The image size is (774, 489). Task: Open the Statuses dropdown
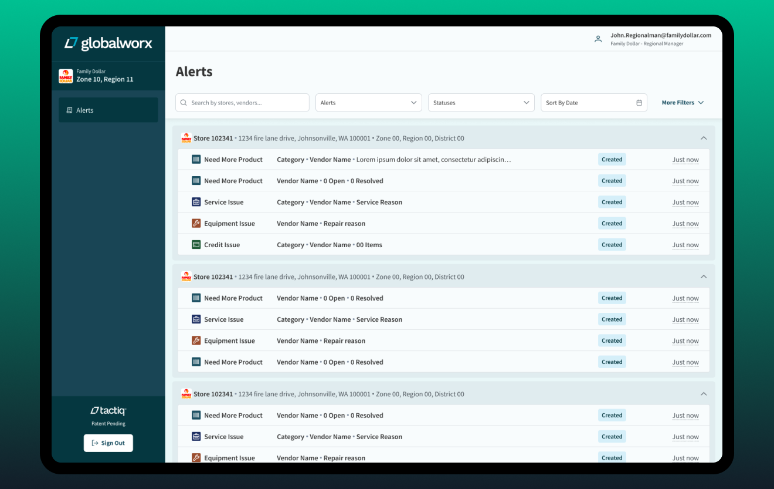pyautogui.click(x=481, y=103)
